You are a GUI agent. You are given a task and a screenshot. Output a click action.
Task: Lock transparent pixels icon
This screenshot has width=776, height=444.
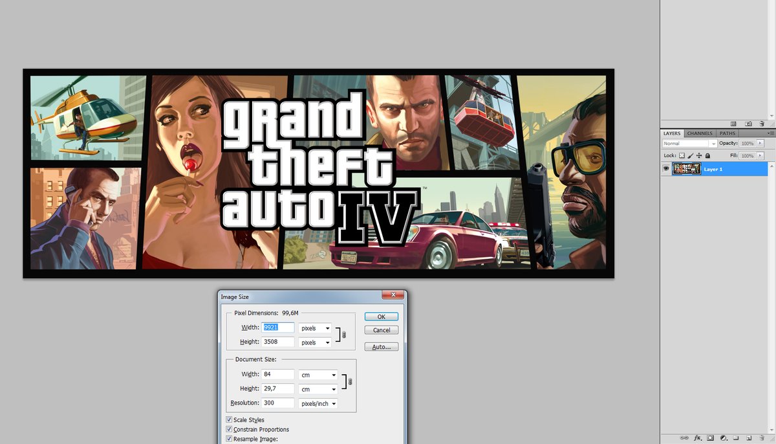pyautogui.click(x=682, y=155)
